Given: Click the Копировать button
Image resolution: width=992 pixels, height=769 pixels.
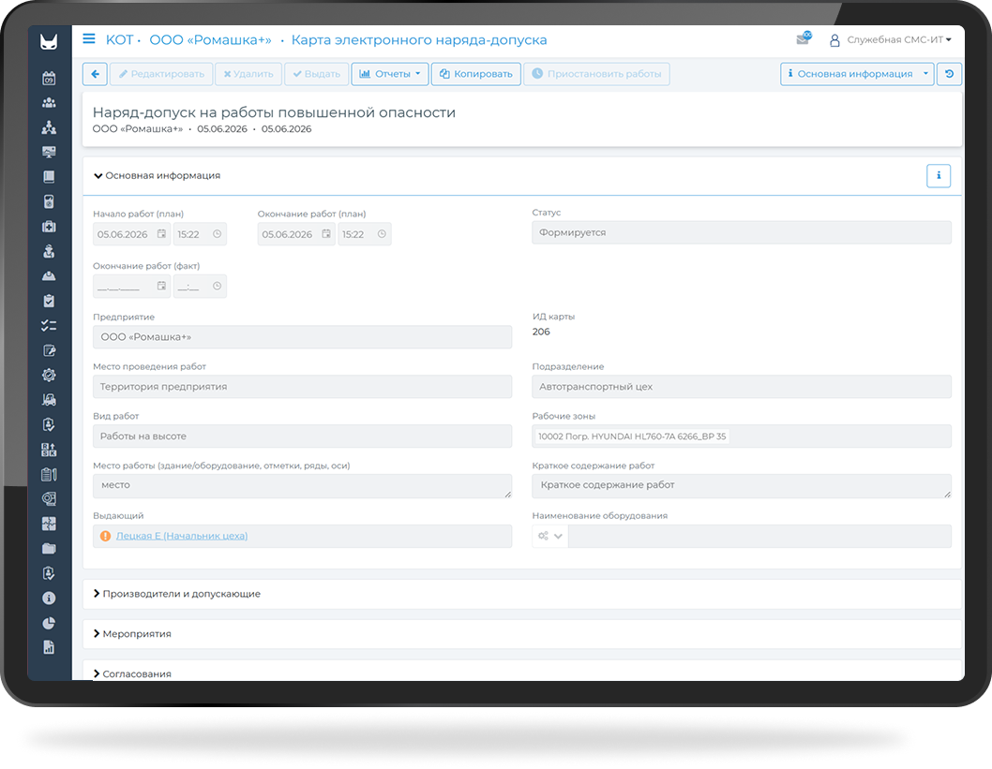Looking at the screenshot, I should pyautogui.click(x=476, y=74).
